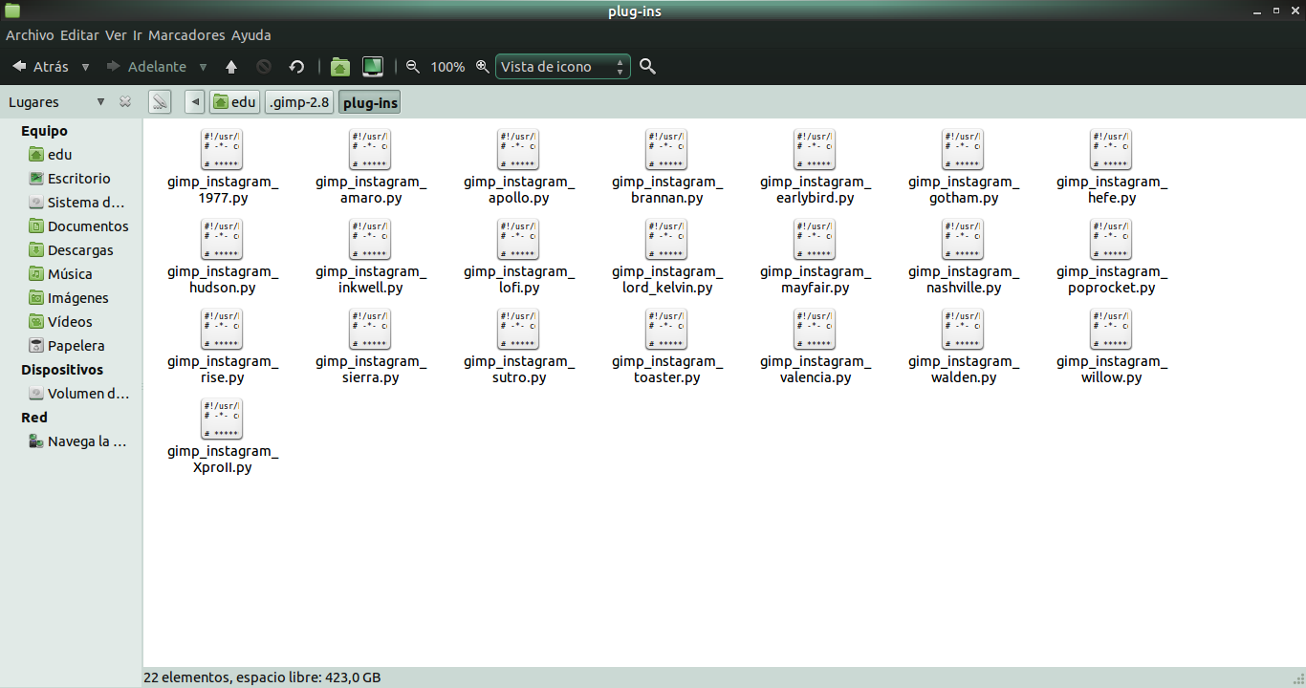Select the gimp_instagram_rise.py file icon
Screen dimensions: 1306x688
222,330
